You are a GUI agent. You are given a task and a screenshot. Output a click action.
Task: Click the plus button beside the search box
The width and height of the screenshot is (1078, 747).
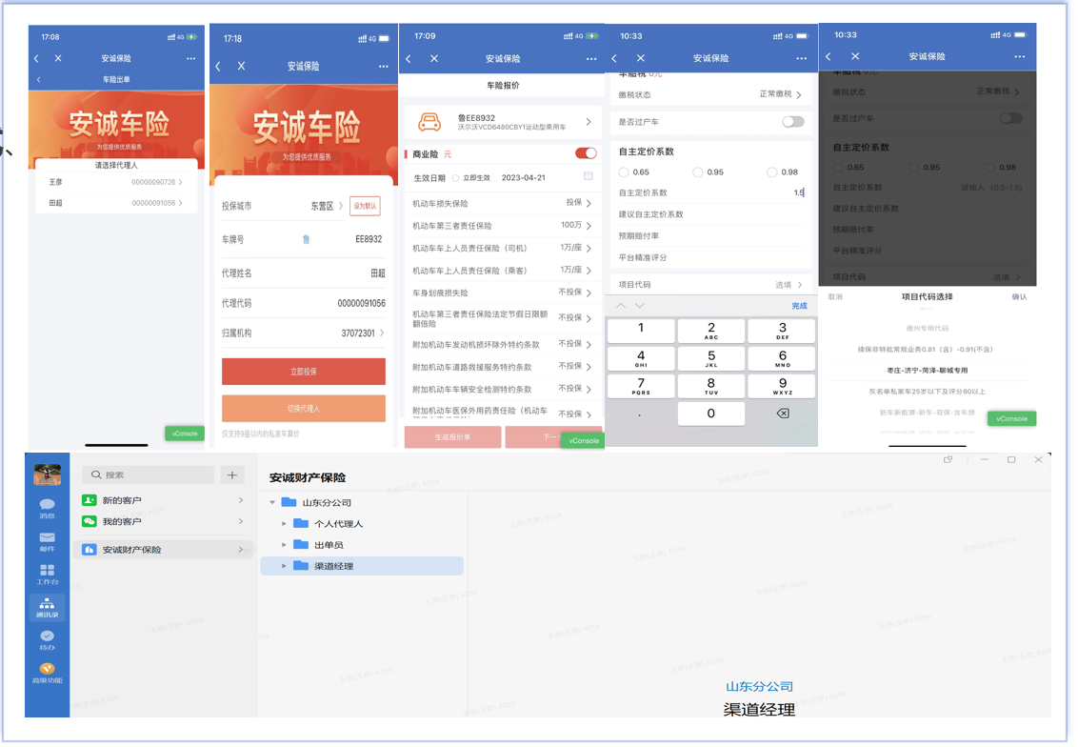pyautogui.click(x=232, y=474)
